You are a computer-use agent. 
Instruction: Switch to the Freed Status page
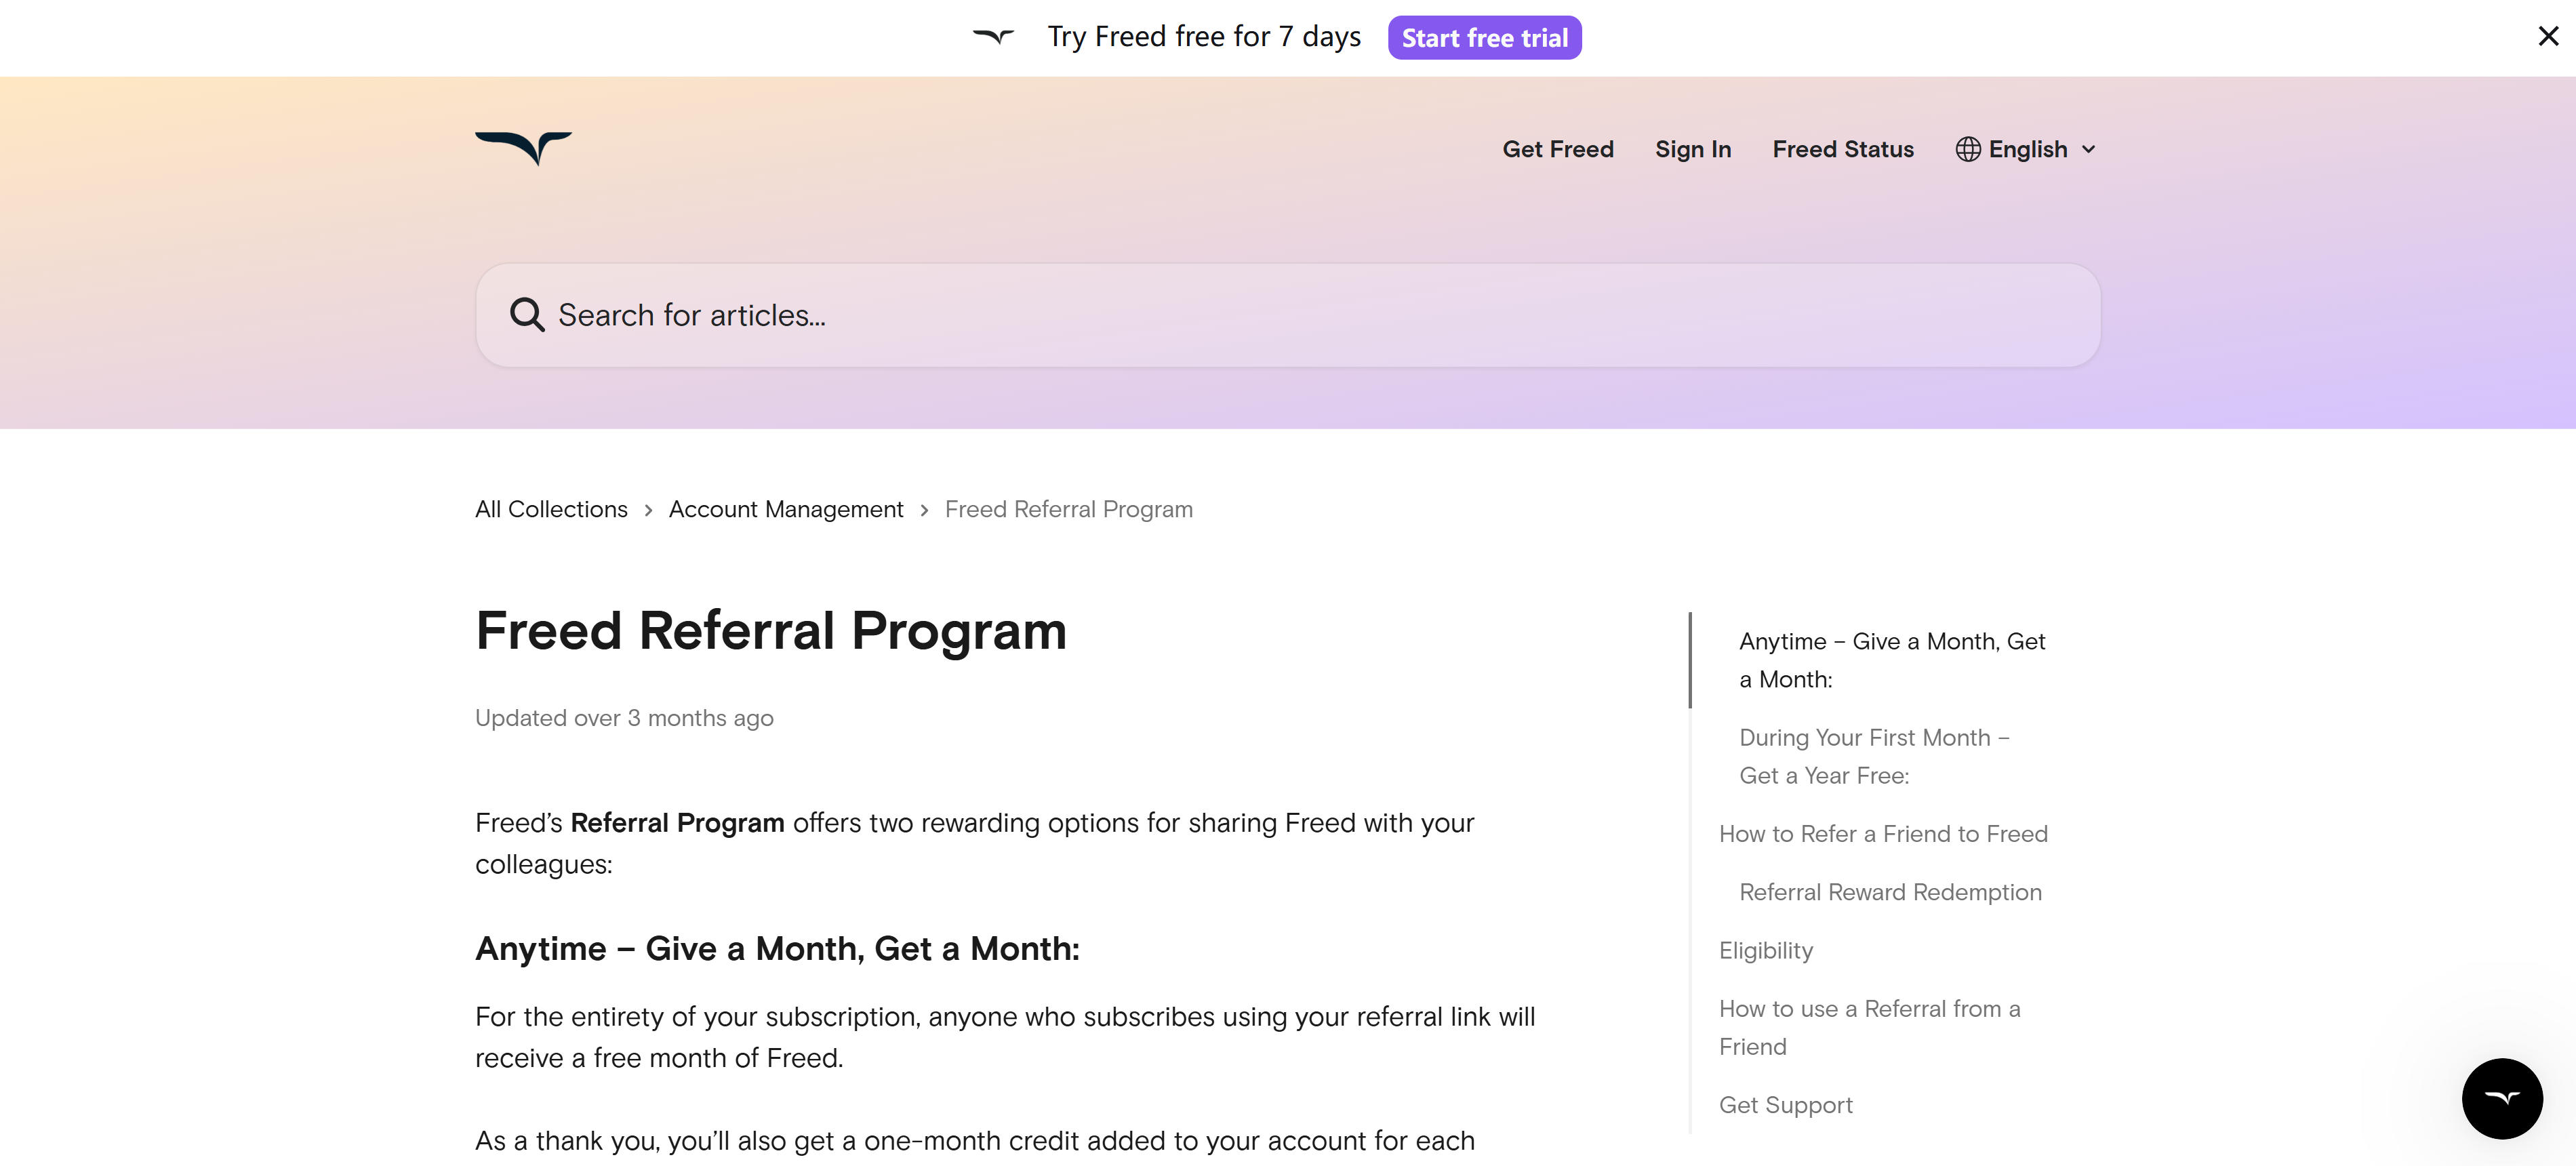(x=1843, y=149)
